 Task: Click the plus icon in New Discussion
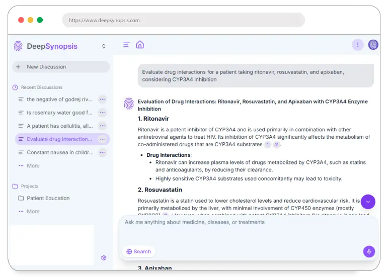[x=18, y=67]
